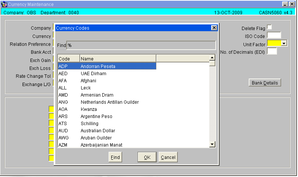The height and width of the screenshot is (177, 298).
Task: Select the ATS Schilling row
Action: (x=107, y=123)
